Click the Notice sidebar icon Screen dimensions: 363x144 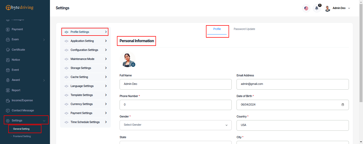(8, 60)
